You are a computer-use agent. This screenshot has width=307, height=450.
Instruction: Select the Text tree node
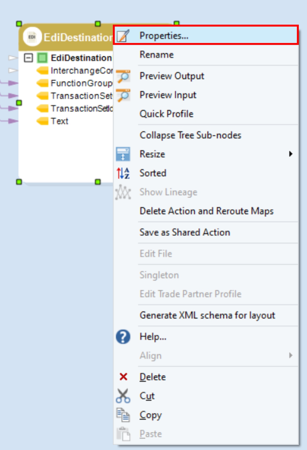click(59, 121)
